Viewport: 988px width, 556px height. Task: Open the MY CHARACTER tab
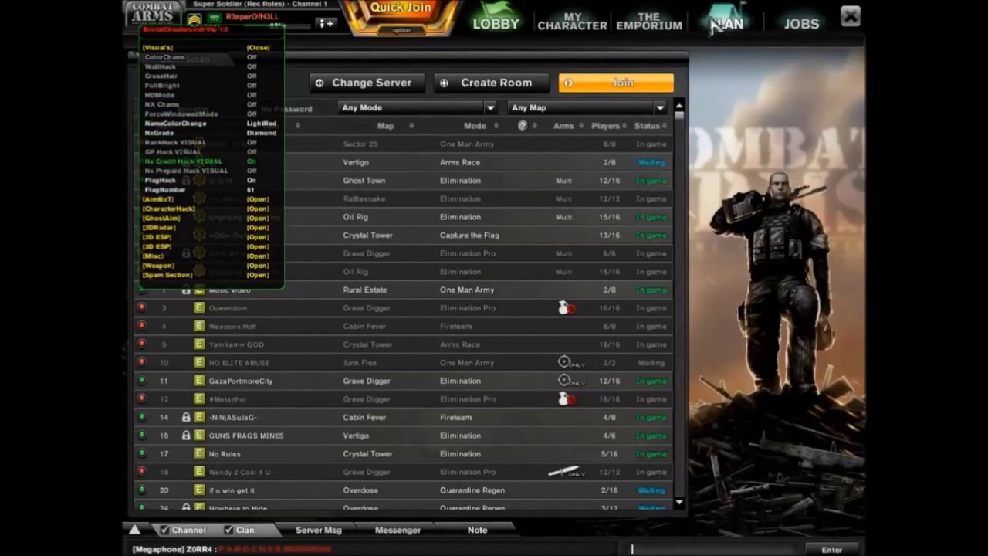[572, 21]
